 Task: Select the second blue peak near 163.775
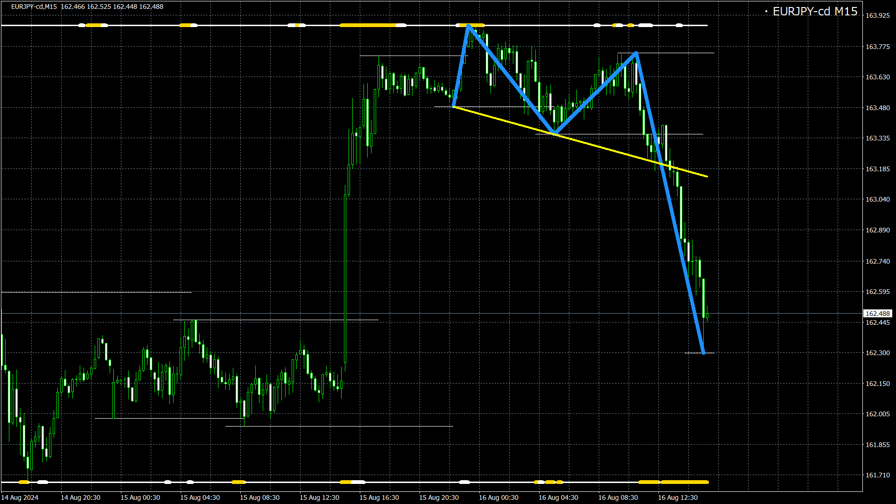pyautogui.click(x=636, y=53)
